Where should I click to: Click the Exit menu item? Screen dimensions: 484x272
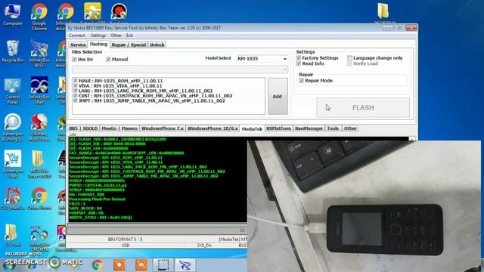tap(129, 36)
